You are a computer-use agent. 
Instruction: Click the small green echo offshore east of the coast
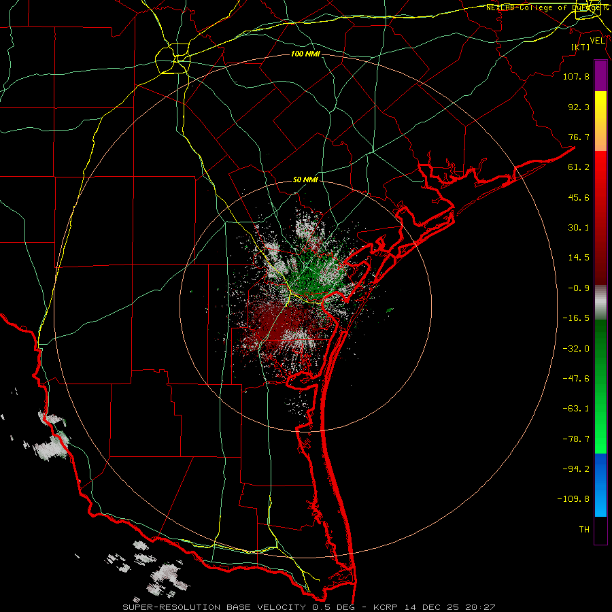point(390,310)
